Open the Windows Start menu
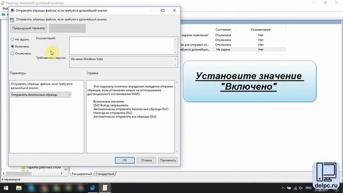343x193 pixels. click(x=6, y=188)
